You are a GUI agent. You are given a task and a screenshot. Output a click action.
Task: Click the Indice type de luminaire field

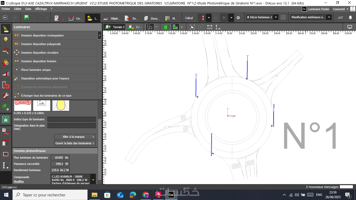[72, 119]
